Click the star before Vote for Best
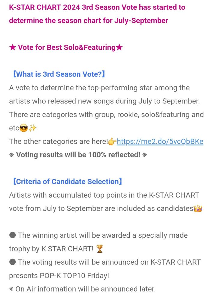Screen dimensions: 215x300 (12, 47)
